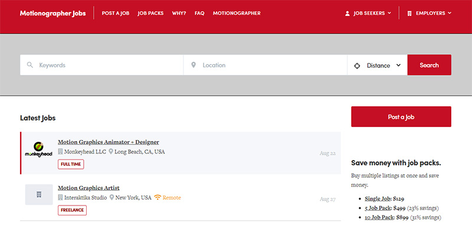Open the Single Job pricing link
The width and height of the screenshot is (472, 225).
378,199
